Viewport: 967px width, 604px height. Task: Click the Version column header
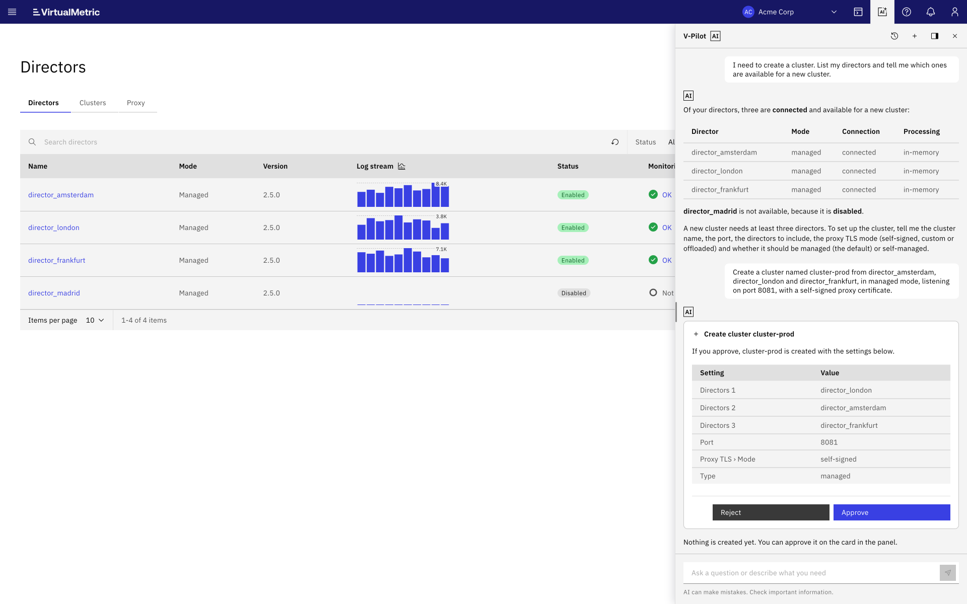pyautogui.click(x=275, y=166)
